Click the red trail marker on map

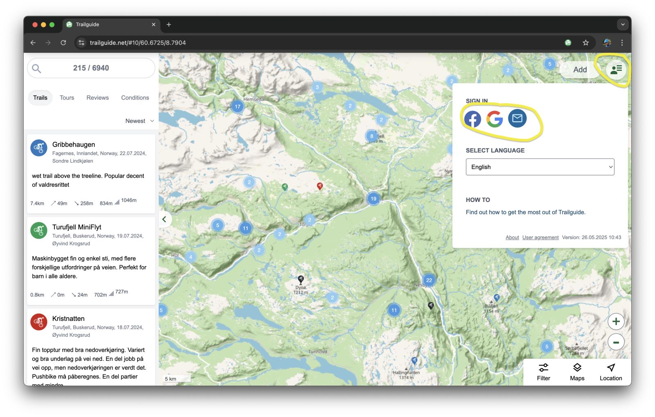pyautogui.click(x=320, y=186)
